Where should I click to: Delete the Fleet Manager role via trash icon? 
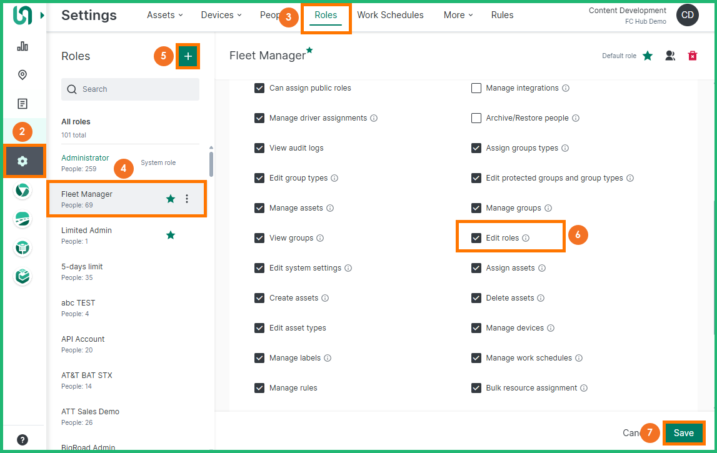point(692,56)
